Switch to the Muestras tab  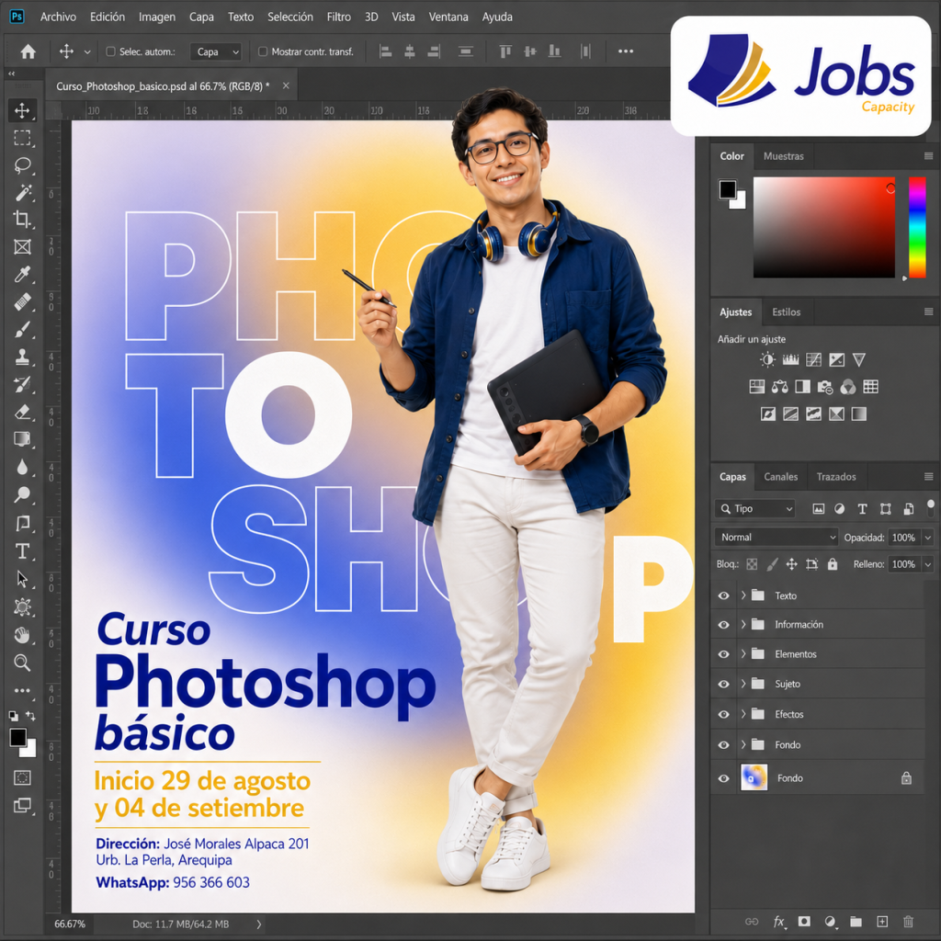tap(783, 156)
